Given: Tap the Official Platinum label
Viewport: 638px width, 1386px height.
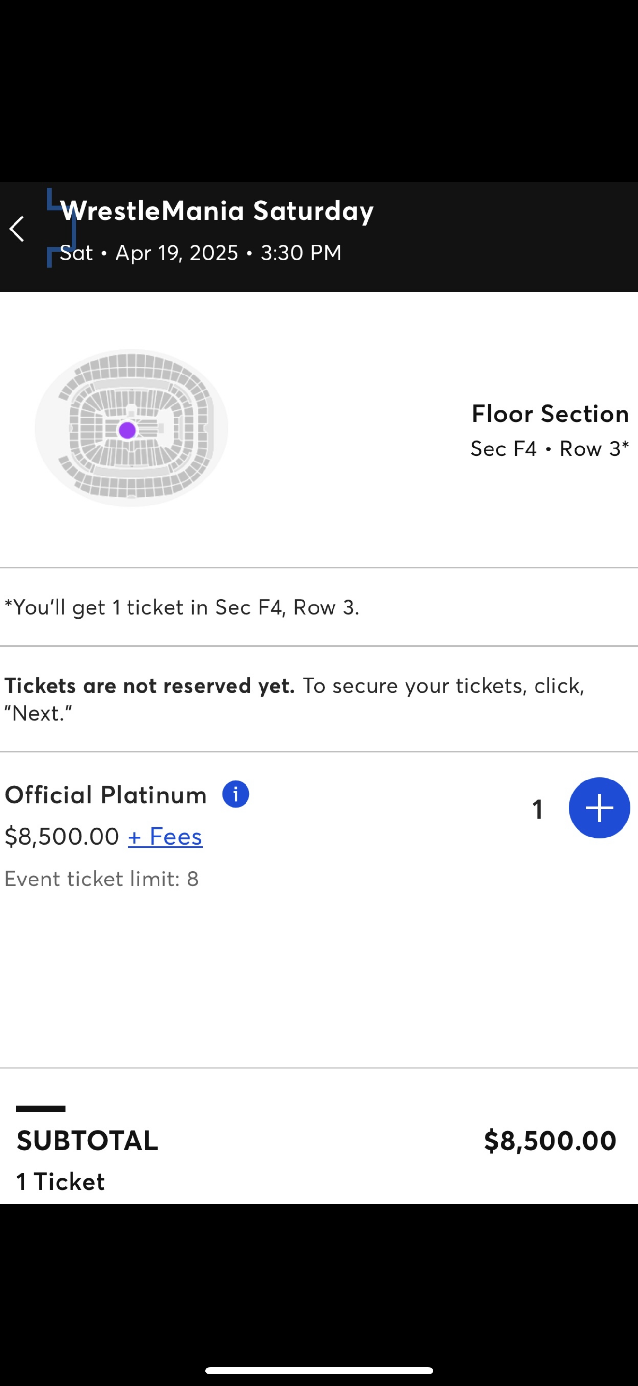Looking at the screenshot, I should click(x=106, y=794).
